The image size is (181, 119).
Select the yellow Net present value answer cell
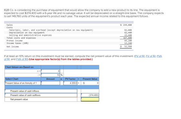(90, 99)
